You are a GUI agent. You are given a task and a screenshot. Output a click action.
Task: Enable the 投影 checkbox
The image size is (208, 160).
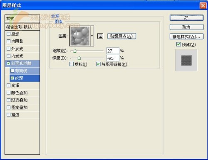pyautogui.click(x=8, y=34)
